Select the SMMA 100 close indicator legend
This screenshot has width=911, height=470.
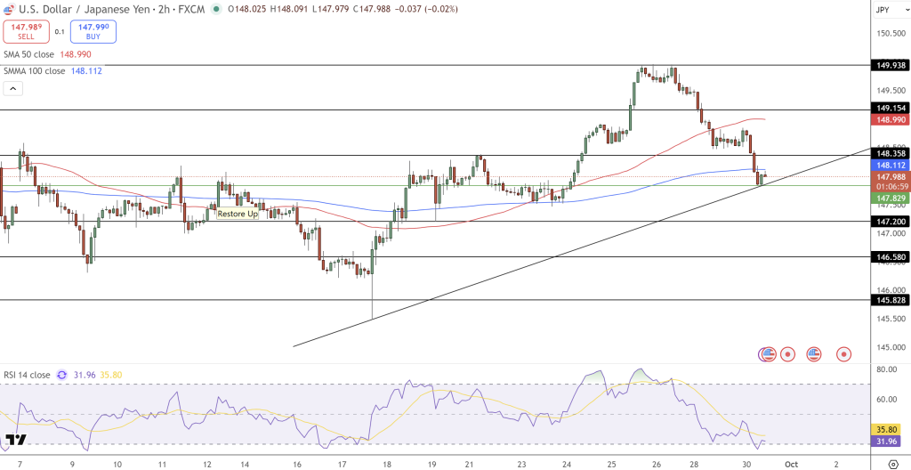point(35,70)
